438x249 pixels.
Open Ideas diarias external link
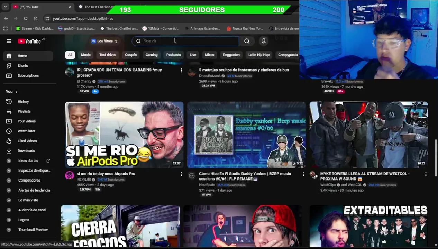pyautogui.click(x=28, y=161)
